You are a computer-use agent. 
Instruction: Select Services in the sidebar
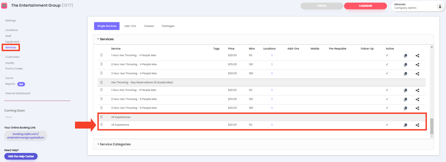[11, 48]
